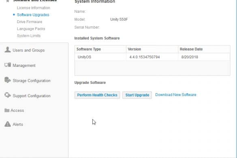This screenshot has width=237, height=158.
Task: Click the Access folder icon
Action: click(x=7, y=110)
